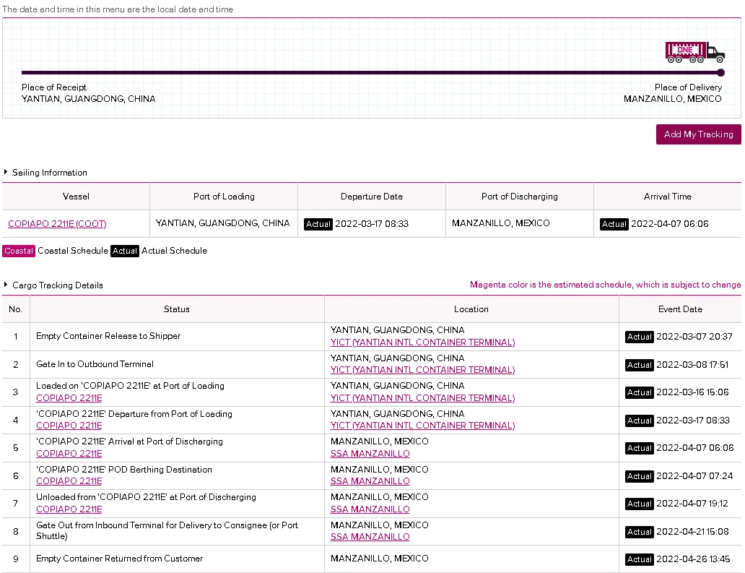Click the Actual badge next to Departure Date
This screenshot has width=745, height=573.
click(x=318, y=224)
